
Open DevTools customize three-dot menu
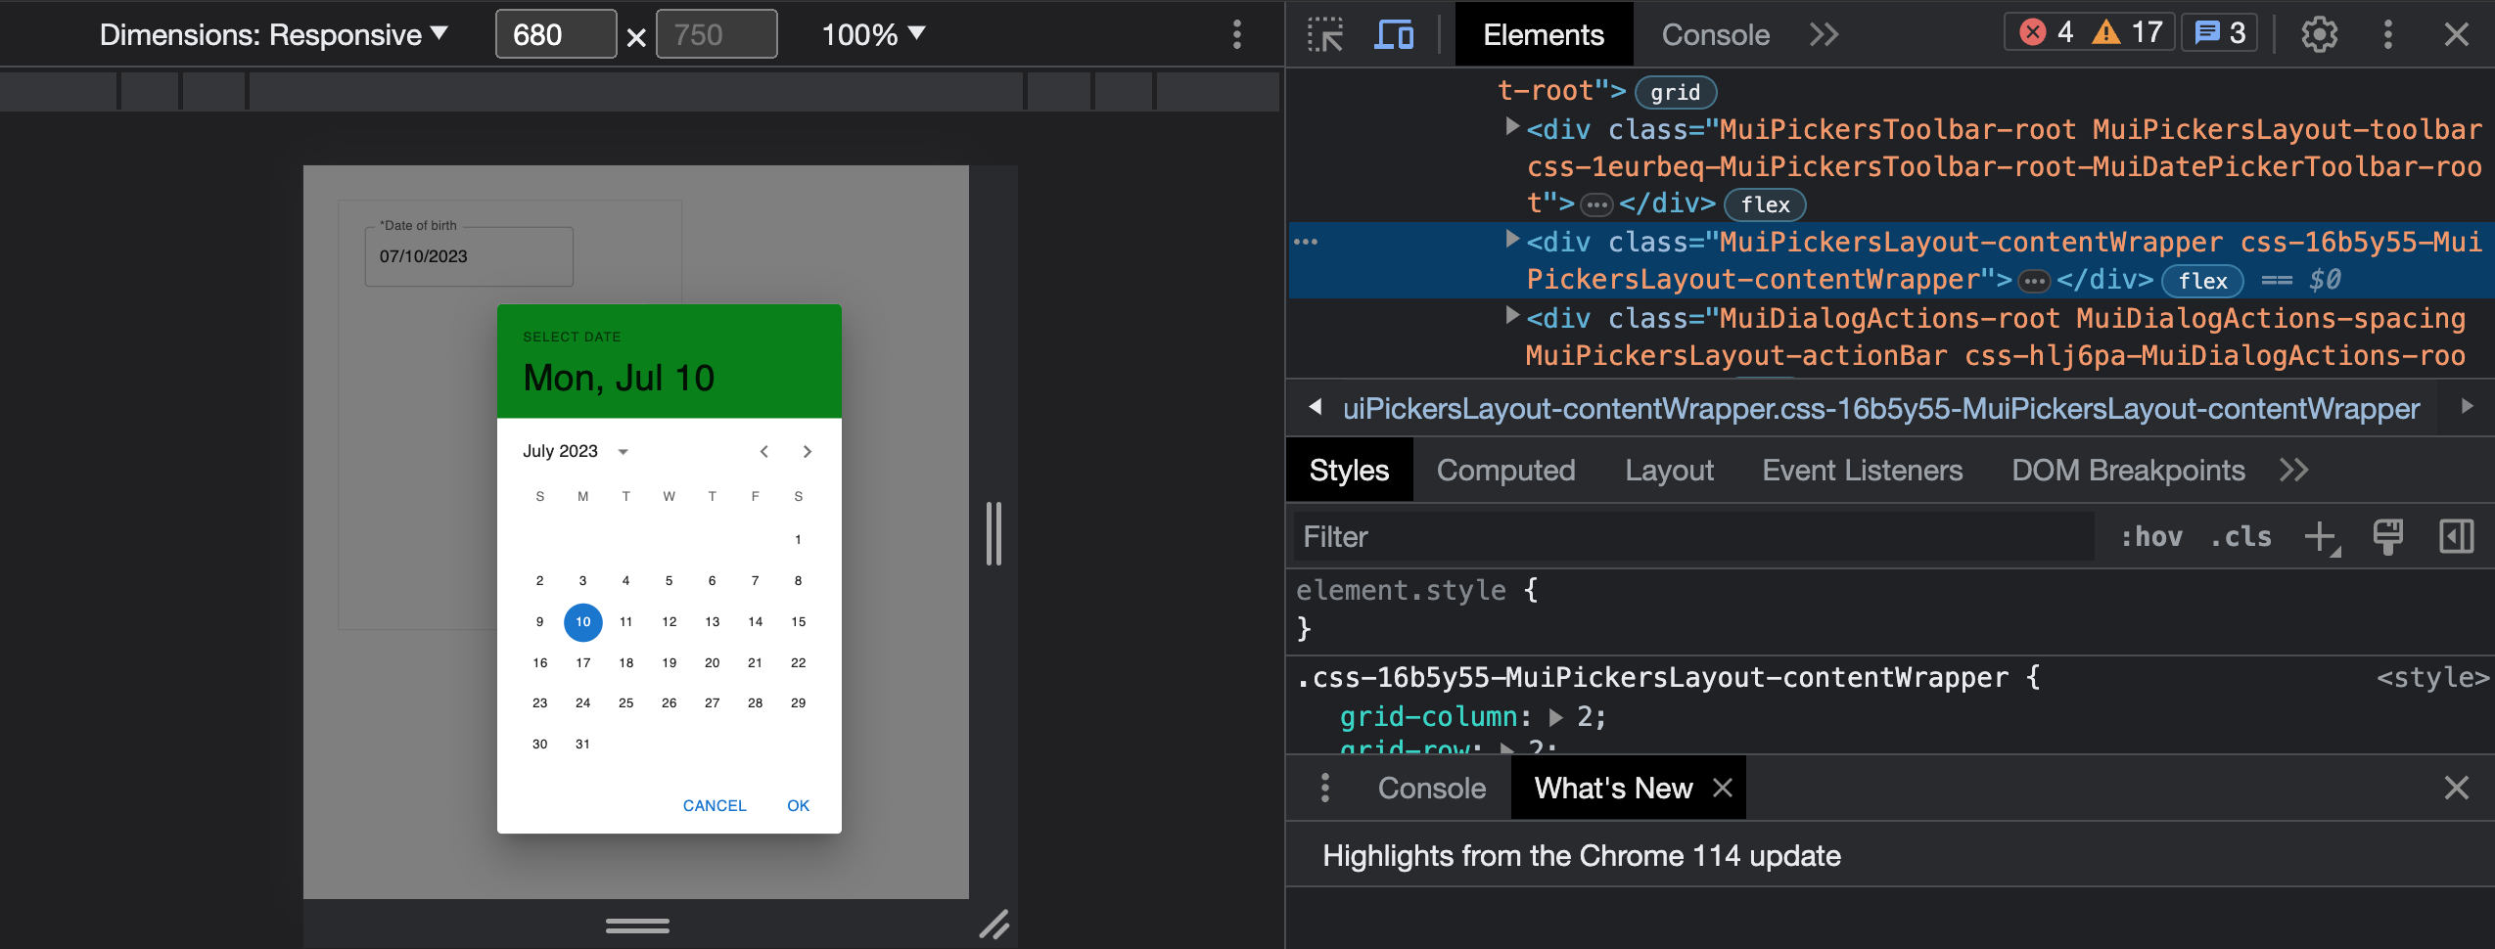(x=2388, y=35)
